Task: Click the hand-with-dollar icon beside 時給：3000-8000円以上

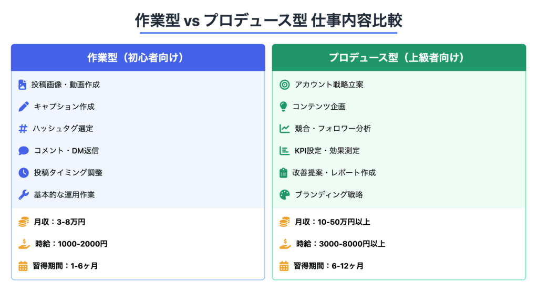Action: (x=284, y=244)
